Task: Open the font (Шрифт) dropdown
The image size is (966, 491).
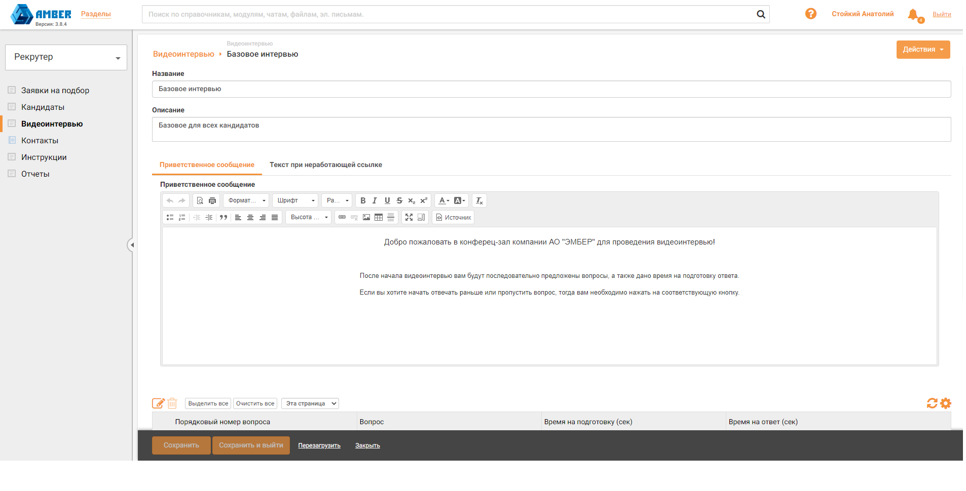Action: click(295, 201)
